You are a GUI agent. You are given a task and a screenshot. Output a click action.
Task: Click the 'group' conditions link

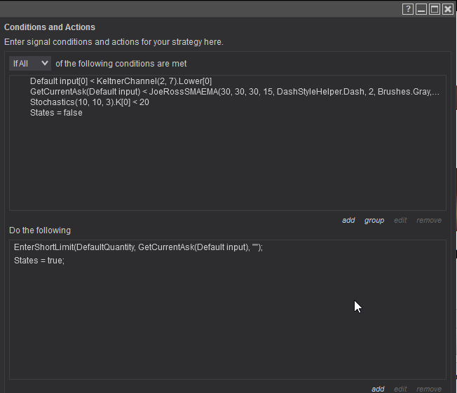click(374, 220)
